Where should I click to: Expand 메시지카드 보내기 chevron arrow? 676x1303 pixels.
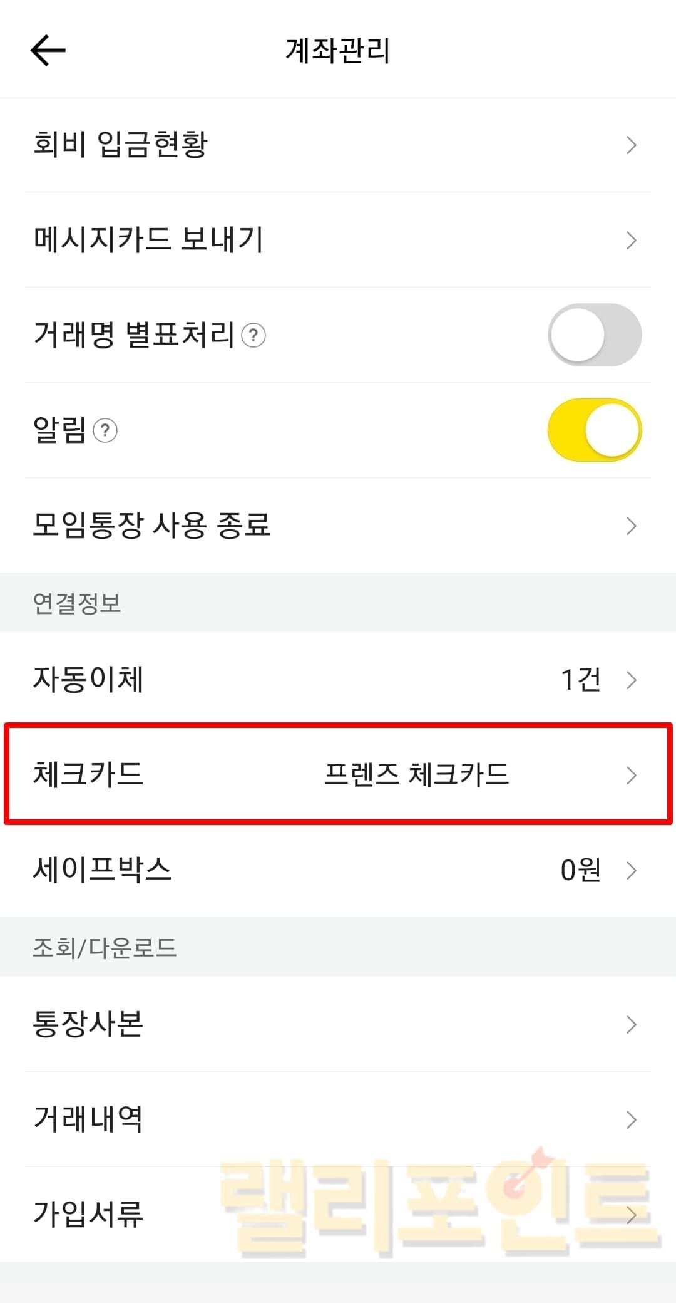(631, 241)
